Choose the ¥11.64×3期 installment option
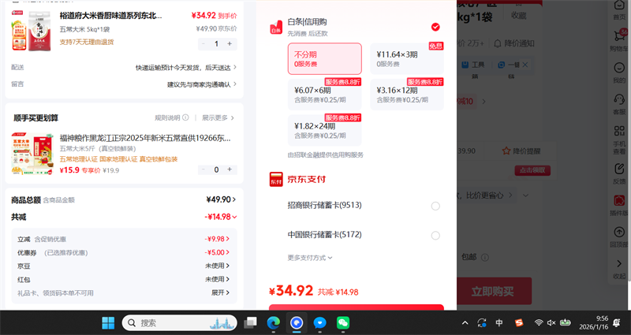 pos(407,58)
